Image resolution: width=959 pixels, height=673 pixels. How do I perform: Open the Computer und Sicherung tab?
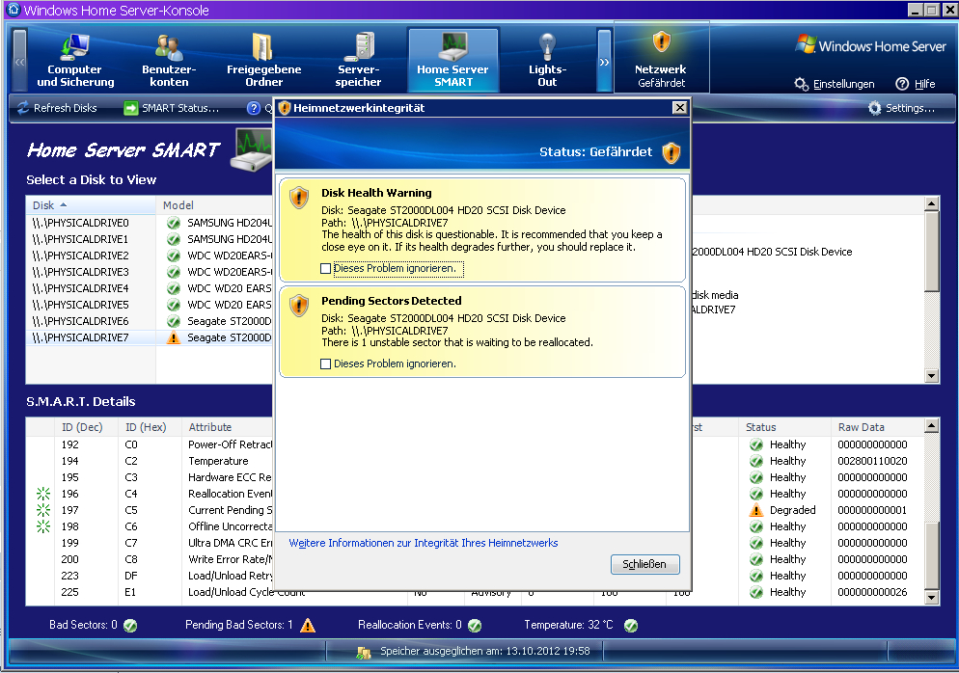point(75,60)
